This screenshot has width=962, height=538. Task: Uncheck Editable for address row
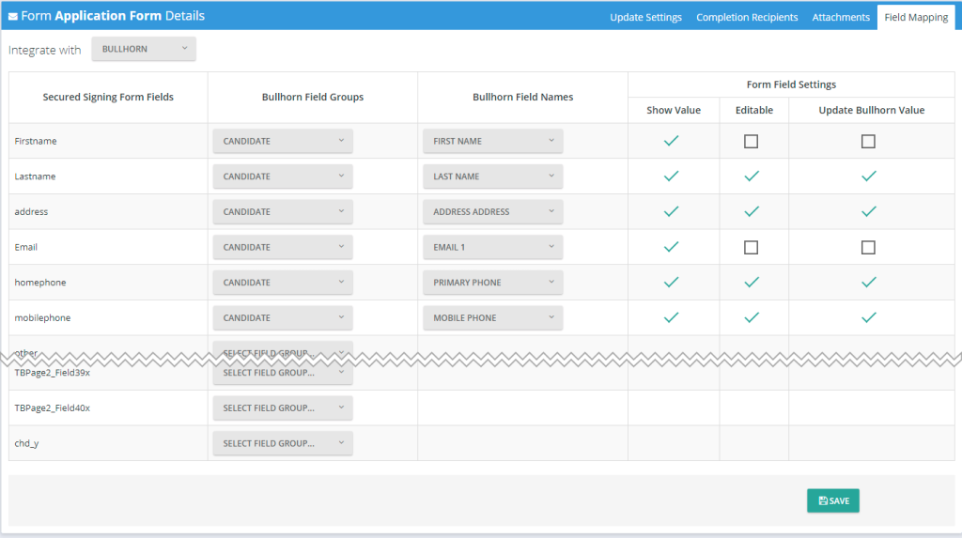tap(752, 211)
